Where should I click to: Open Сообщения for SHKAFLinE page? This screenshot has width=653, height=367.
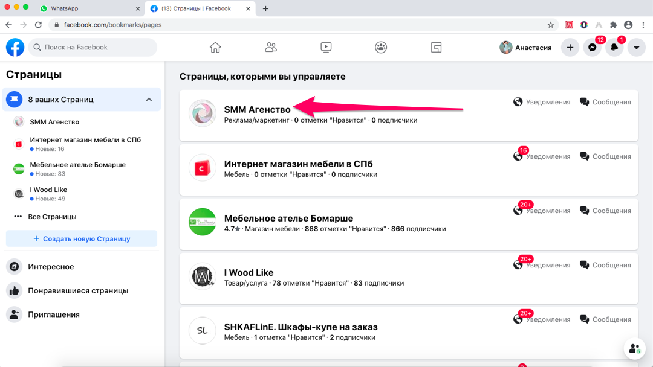click(605, 320)
